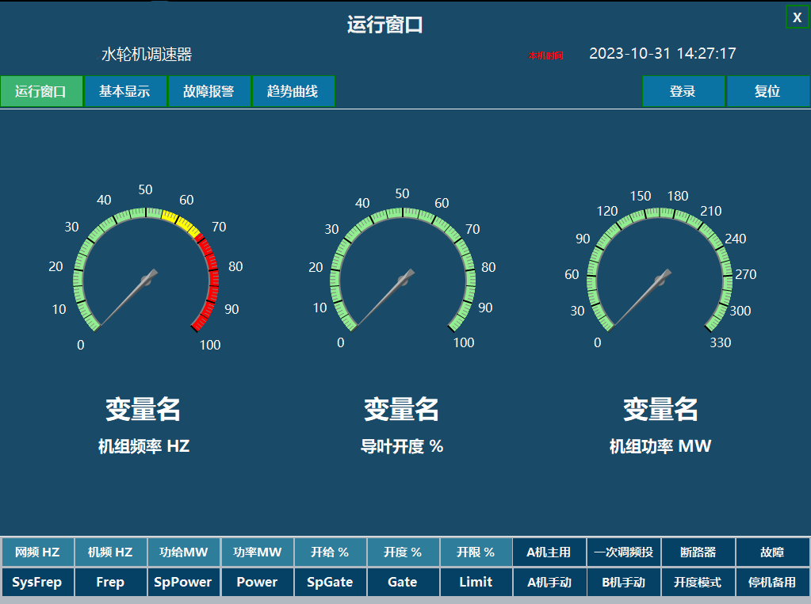Click the 开给 % indicator
The width and height of the screenshot is (811, 604).
coord(330,552)
